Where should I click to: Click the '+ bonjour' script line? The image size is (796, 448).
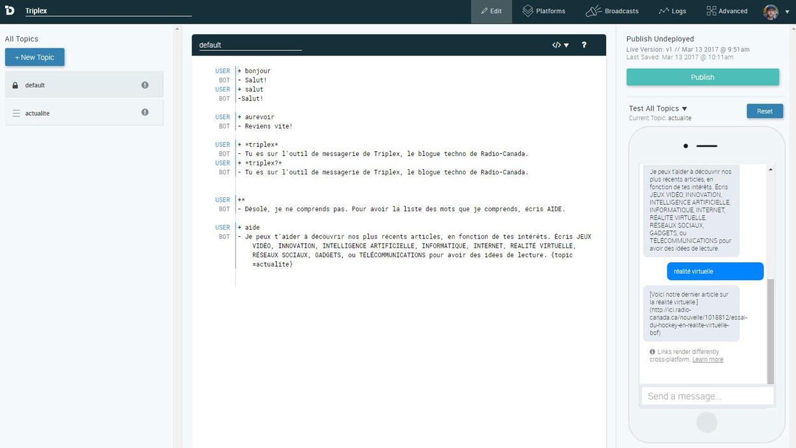click(x=254, y=71)
